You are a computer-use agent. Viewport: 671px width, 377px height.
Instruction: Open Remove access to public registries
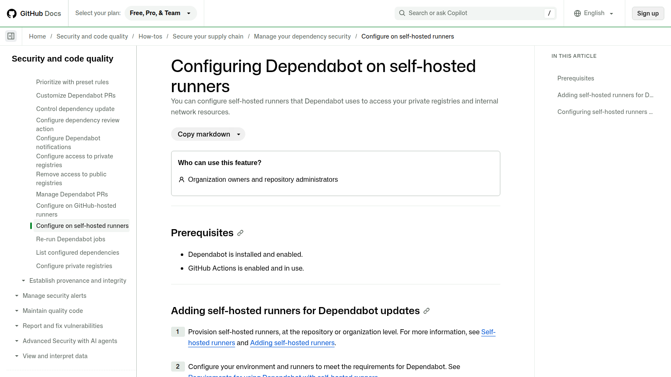(x=71, y=178)
